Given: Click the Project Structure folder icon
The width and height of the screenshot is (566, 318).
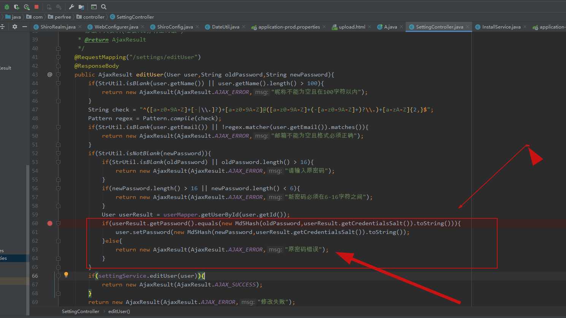Looking at the screenshot, I should (81, 7).
